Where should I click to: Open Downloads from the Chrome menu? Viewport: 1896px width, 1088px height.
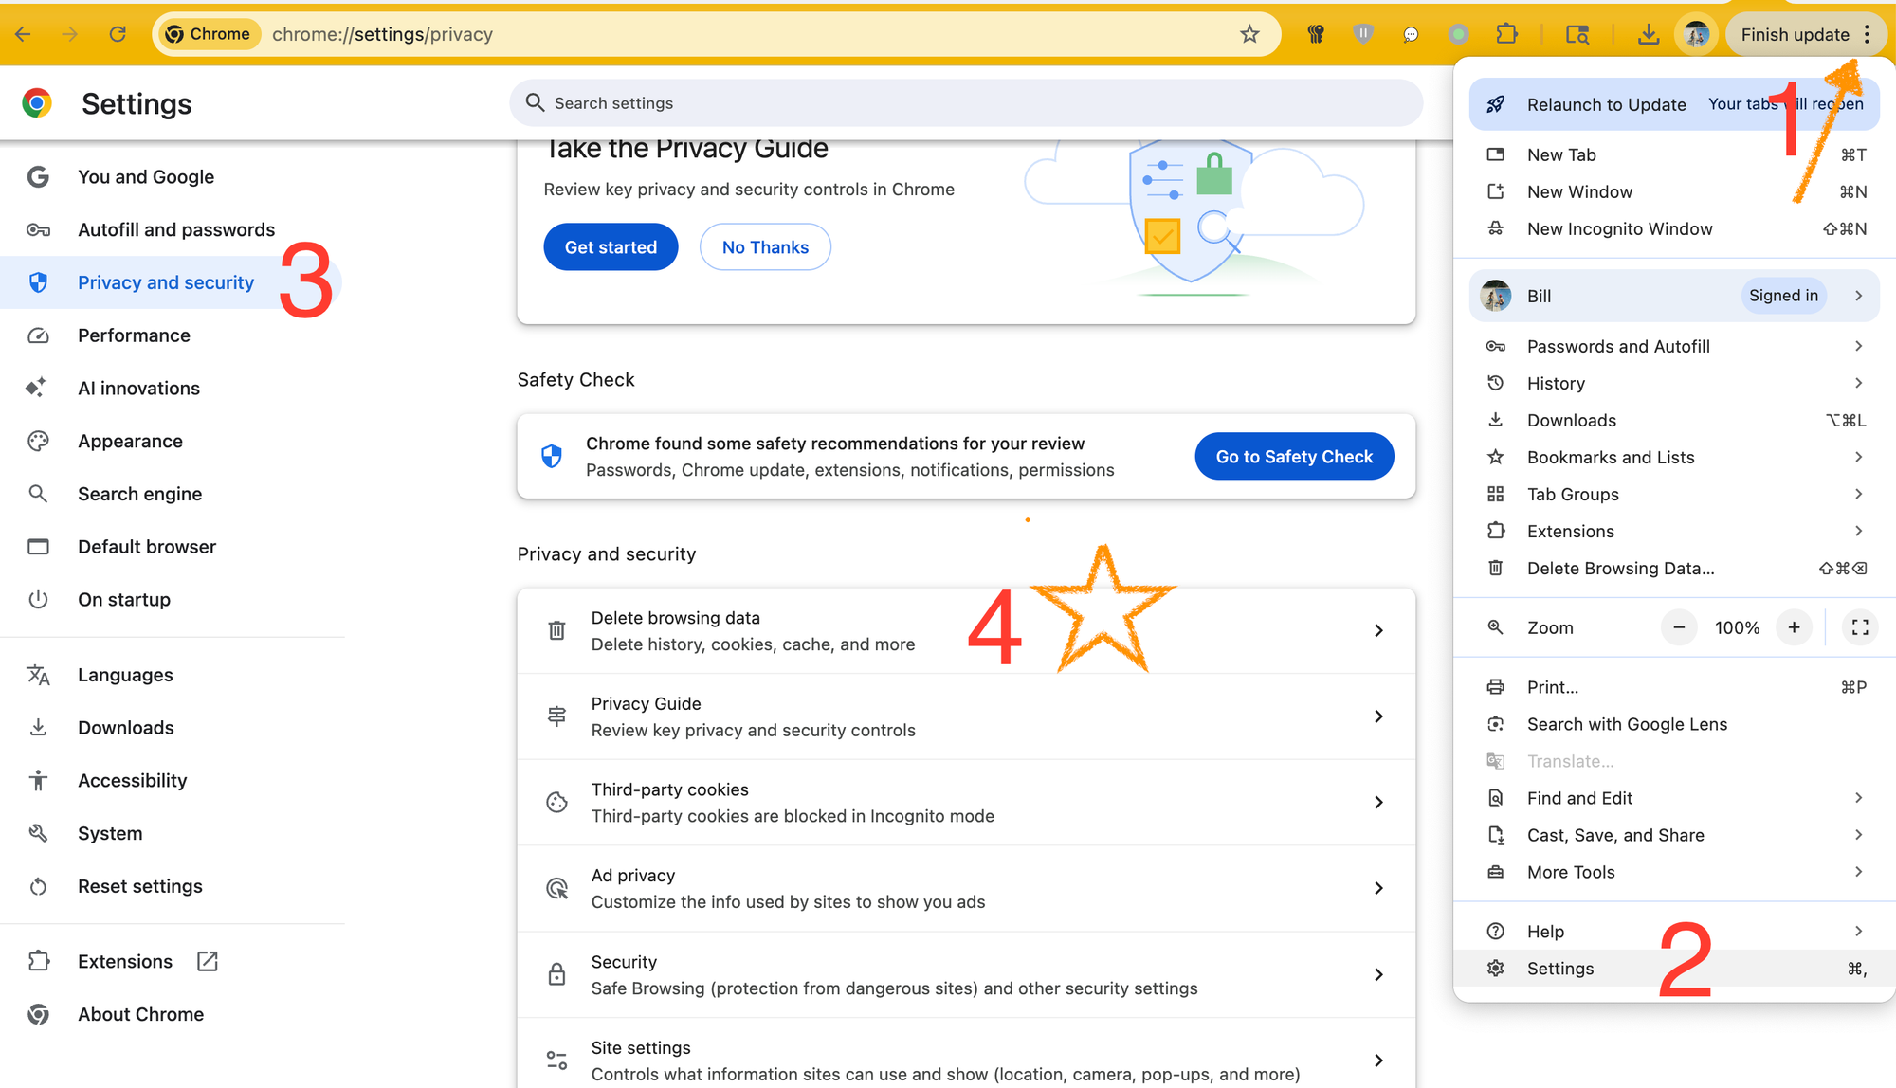click(1674, 420)
